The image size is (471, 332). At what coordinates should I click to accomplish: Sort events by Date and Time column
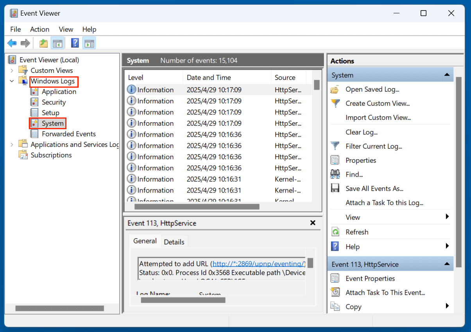click(209, 78)
